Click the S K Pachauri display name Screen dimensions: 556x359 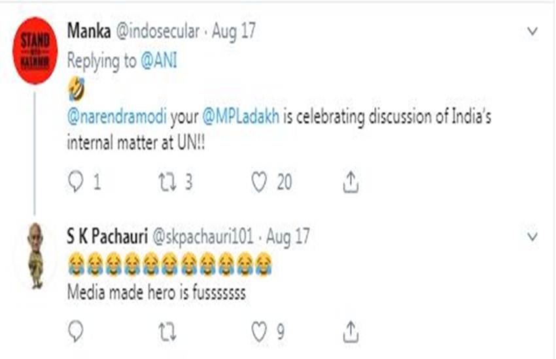coord(107,235)
